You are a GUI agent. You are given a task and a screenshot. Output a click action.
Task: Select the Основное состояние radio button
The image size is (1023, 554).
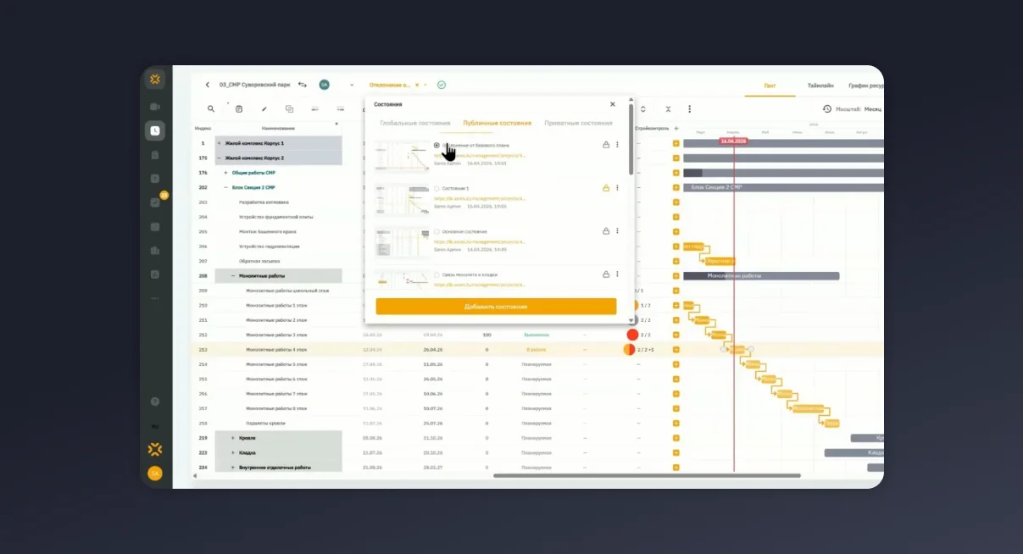[x=436, y=231]
